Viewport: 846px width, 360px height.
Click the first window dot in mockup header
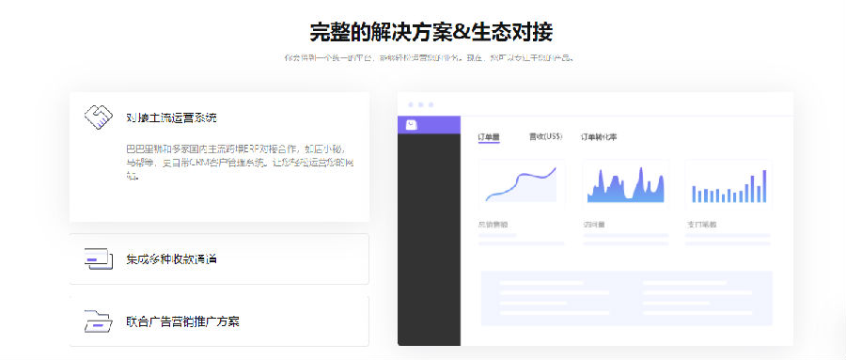(411, 104)
